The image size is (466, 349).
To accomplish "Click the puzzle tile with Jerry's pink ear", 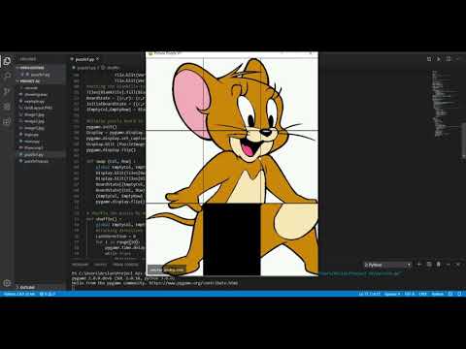I will point(175,94).
